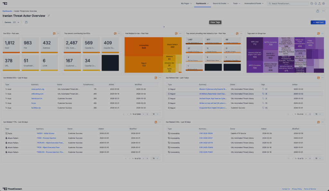
Task: Click the help question mark icon
Action: [x=312, y=4]
